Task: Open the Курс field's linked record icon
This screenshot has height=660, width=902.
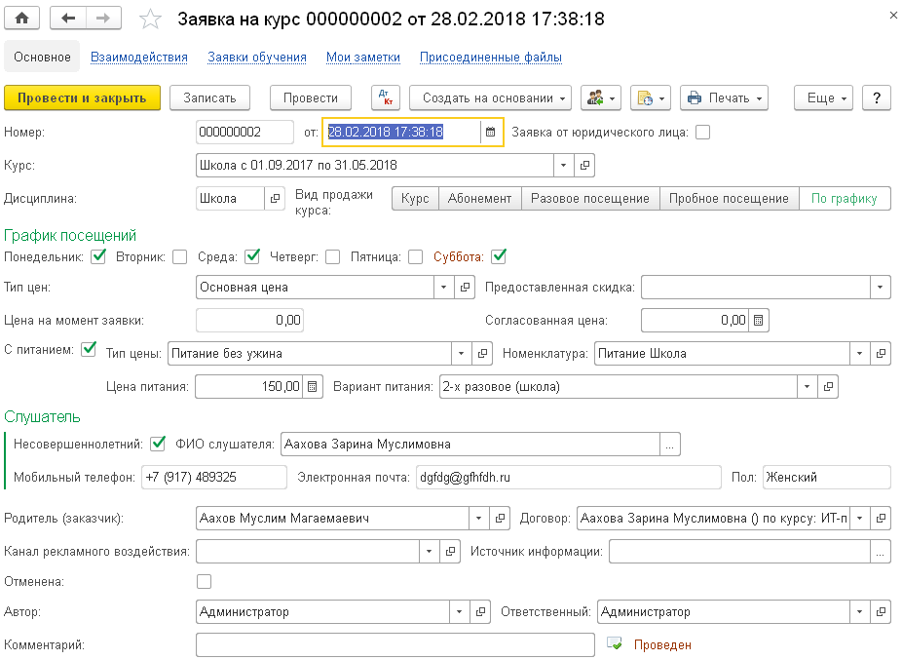Action: tap(584, 166)
